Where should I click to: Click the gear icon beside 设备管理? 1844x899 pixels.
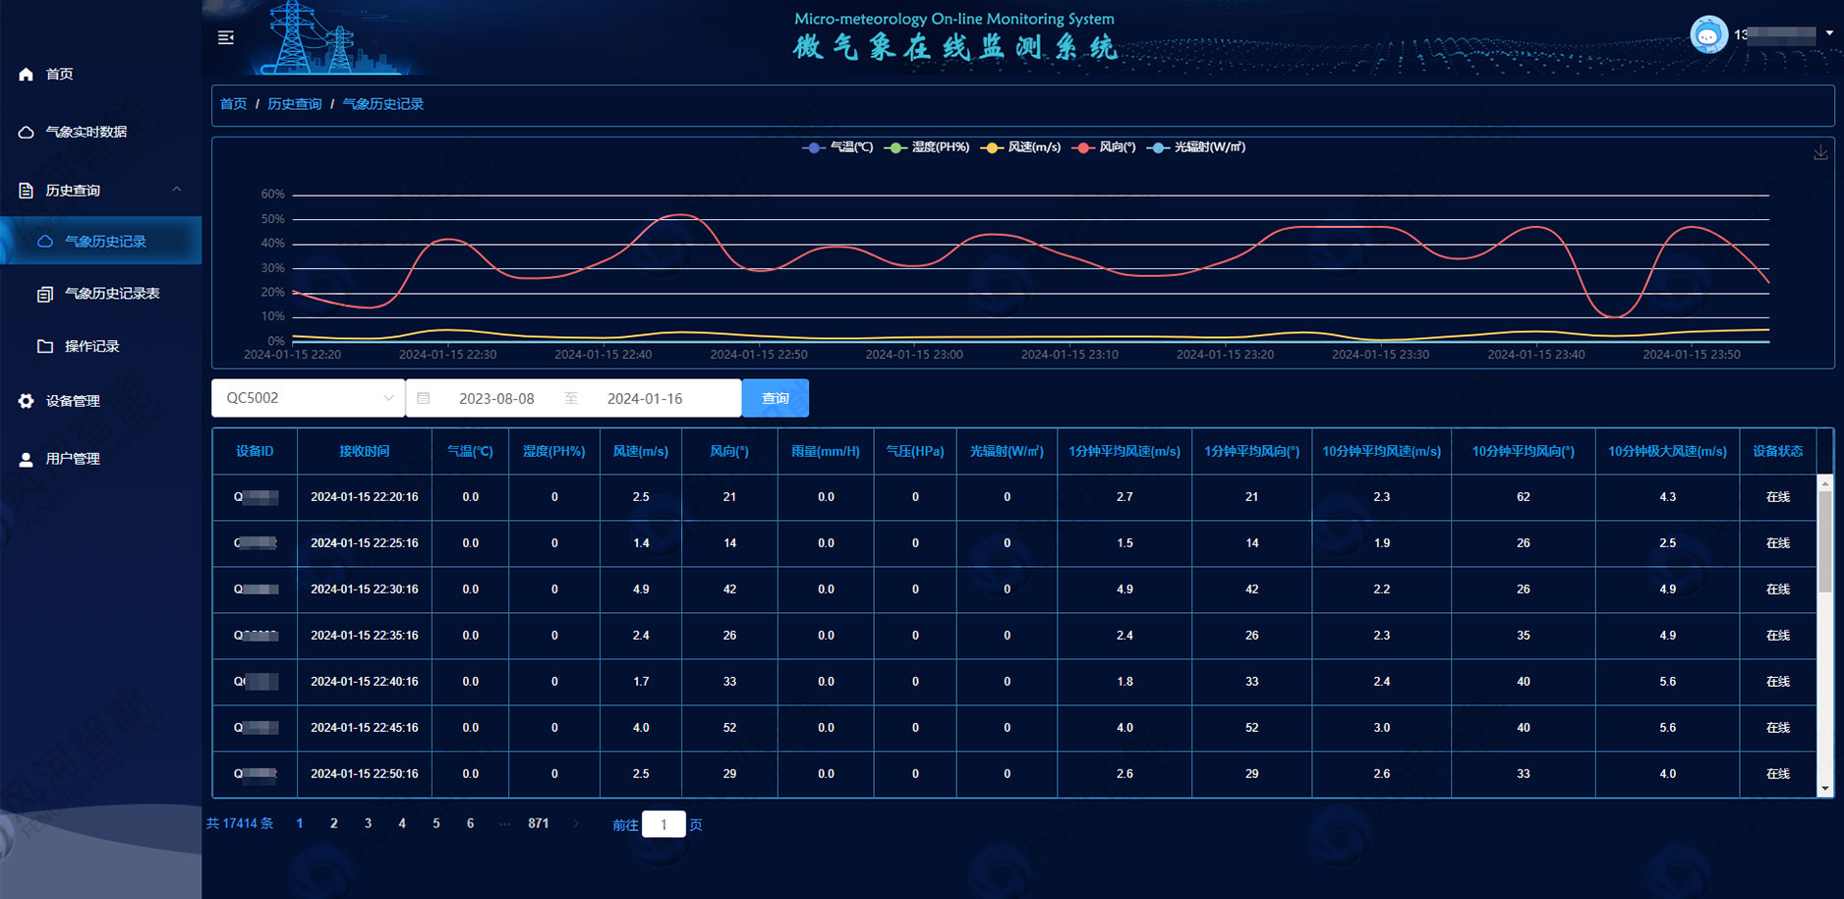coord(27,401)
